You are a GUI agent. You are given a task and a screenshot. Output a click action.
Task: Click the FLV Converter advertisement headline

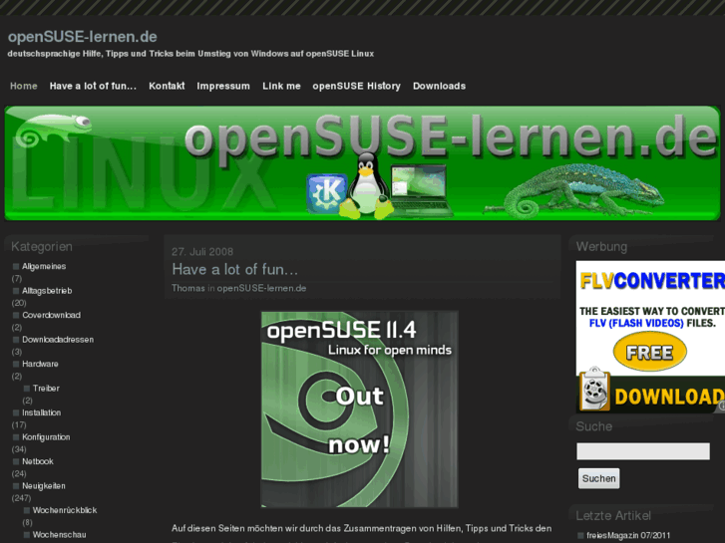[652, 281]
